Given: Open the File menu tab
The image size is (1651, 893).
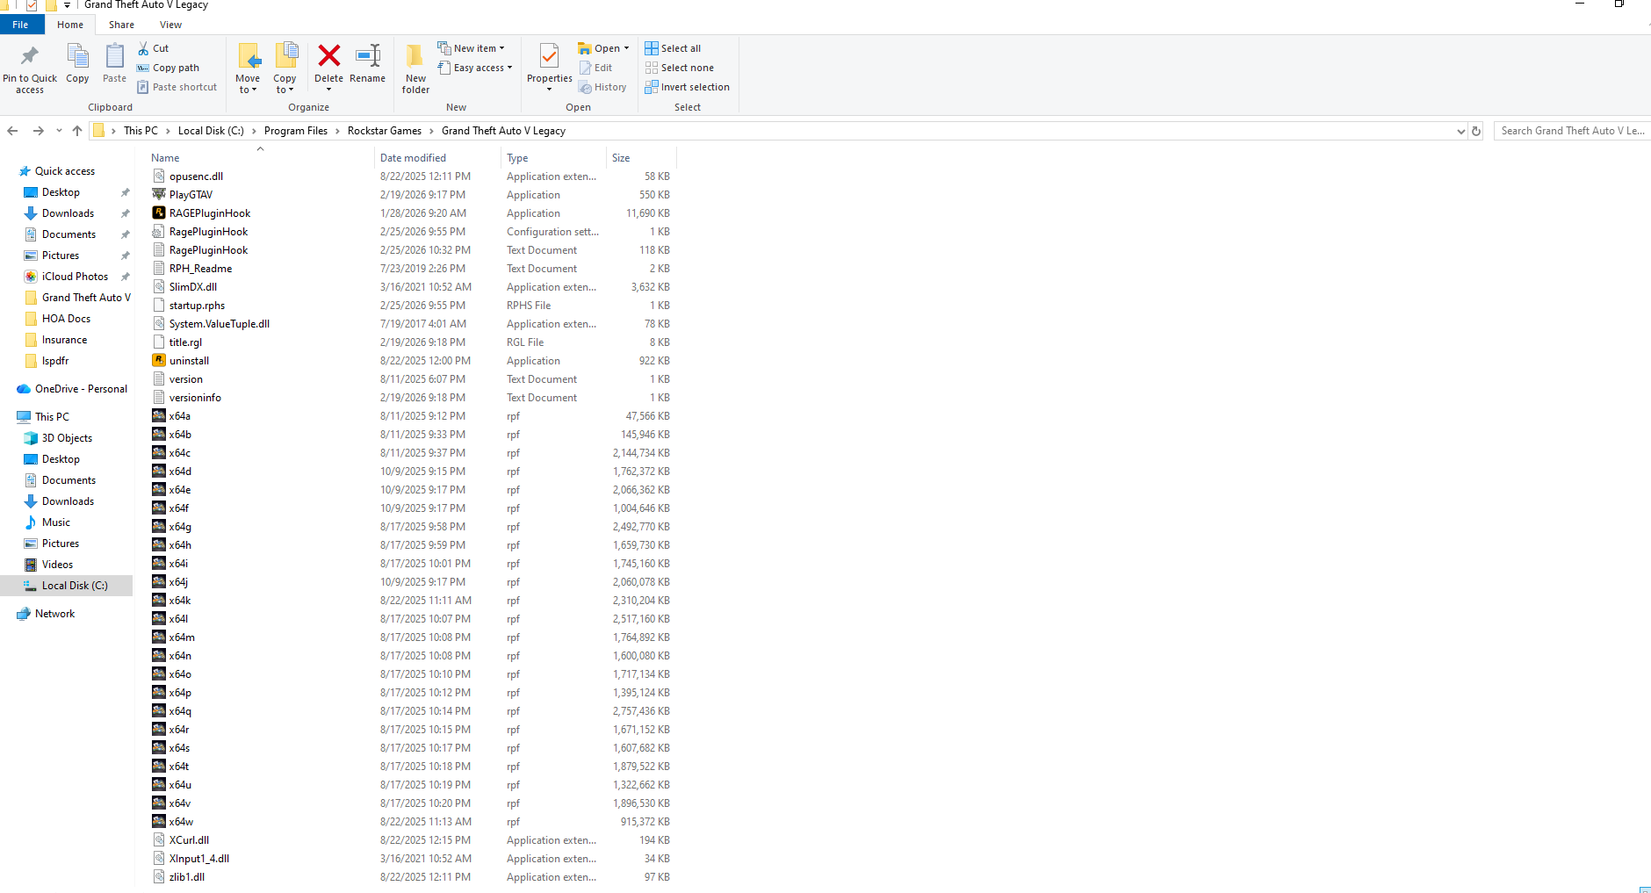Looking at the screenshot, I should 20,25.
